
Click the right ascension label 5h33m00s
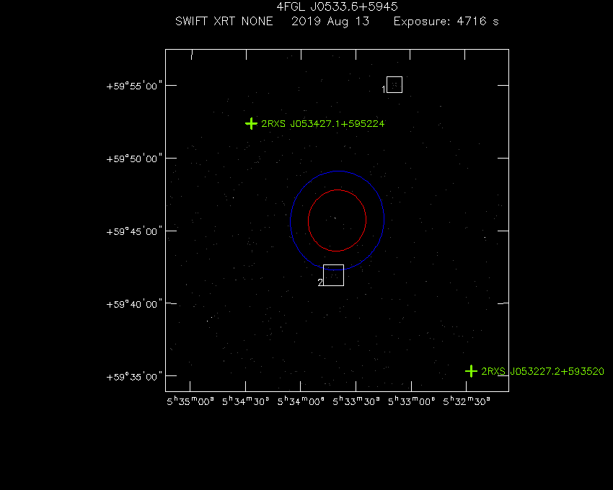pos(411,401)
